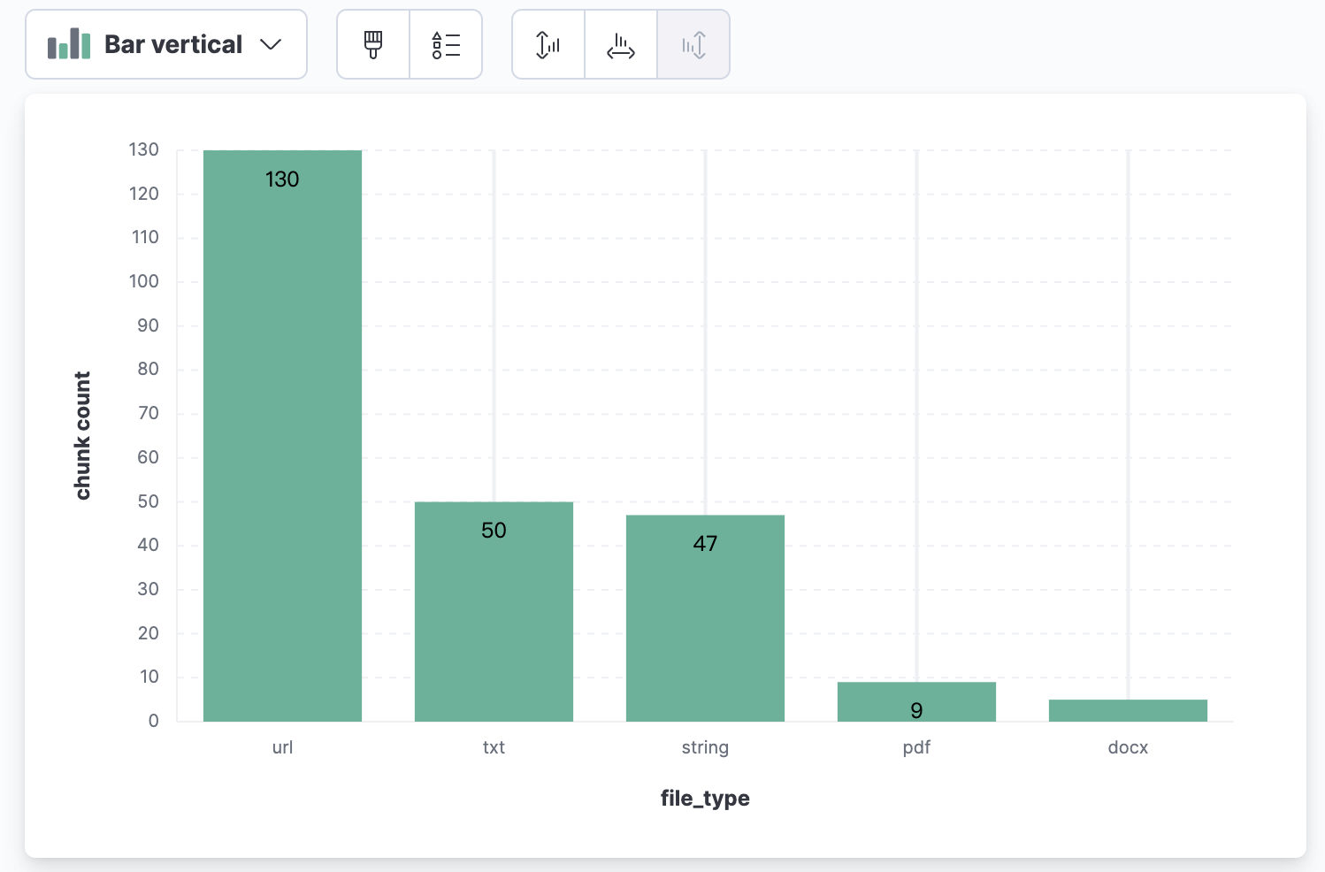Click the pdf x-axis label
1325x872 pixels.
[916, 747]
